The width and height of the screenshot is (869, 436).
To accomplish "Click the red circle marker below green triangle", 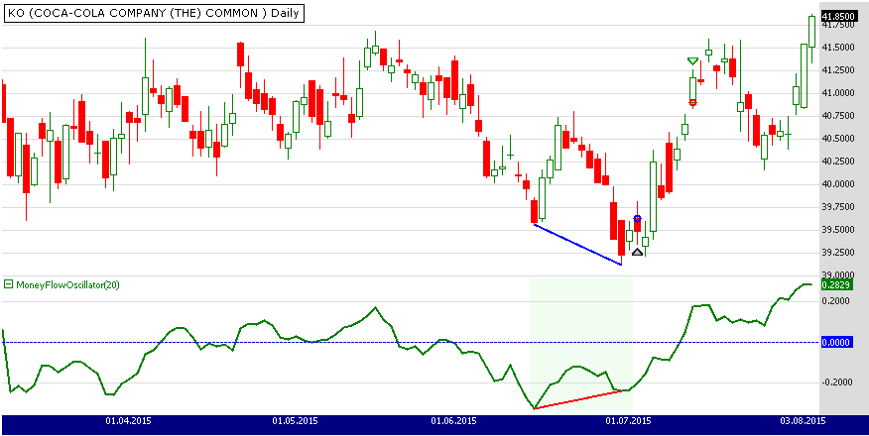I will [692, 102].
